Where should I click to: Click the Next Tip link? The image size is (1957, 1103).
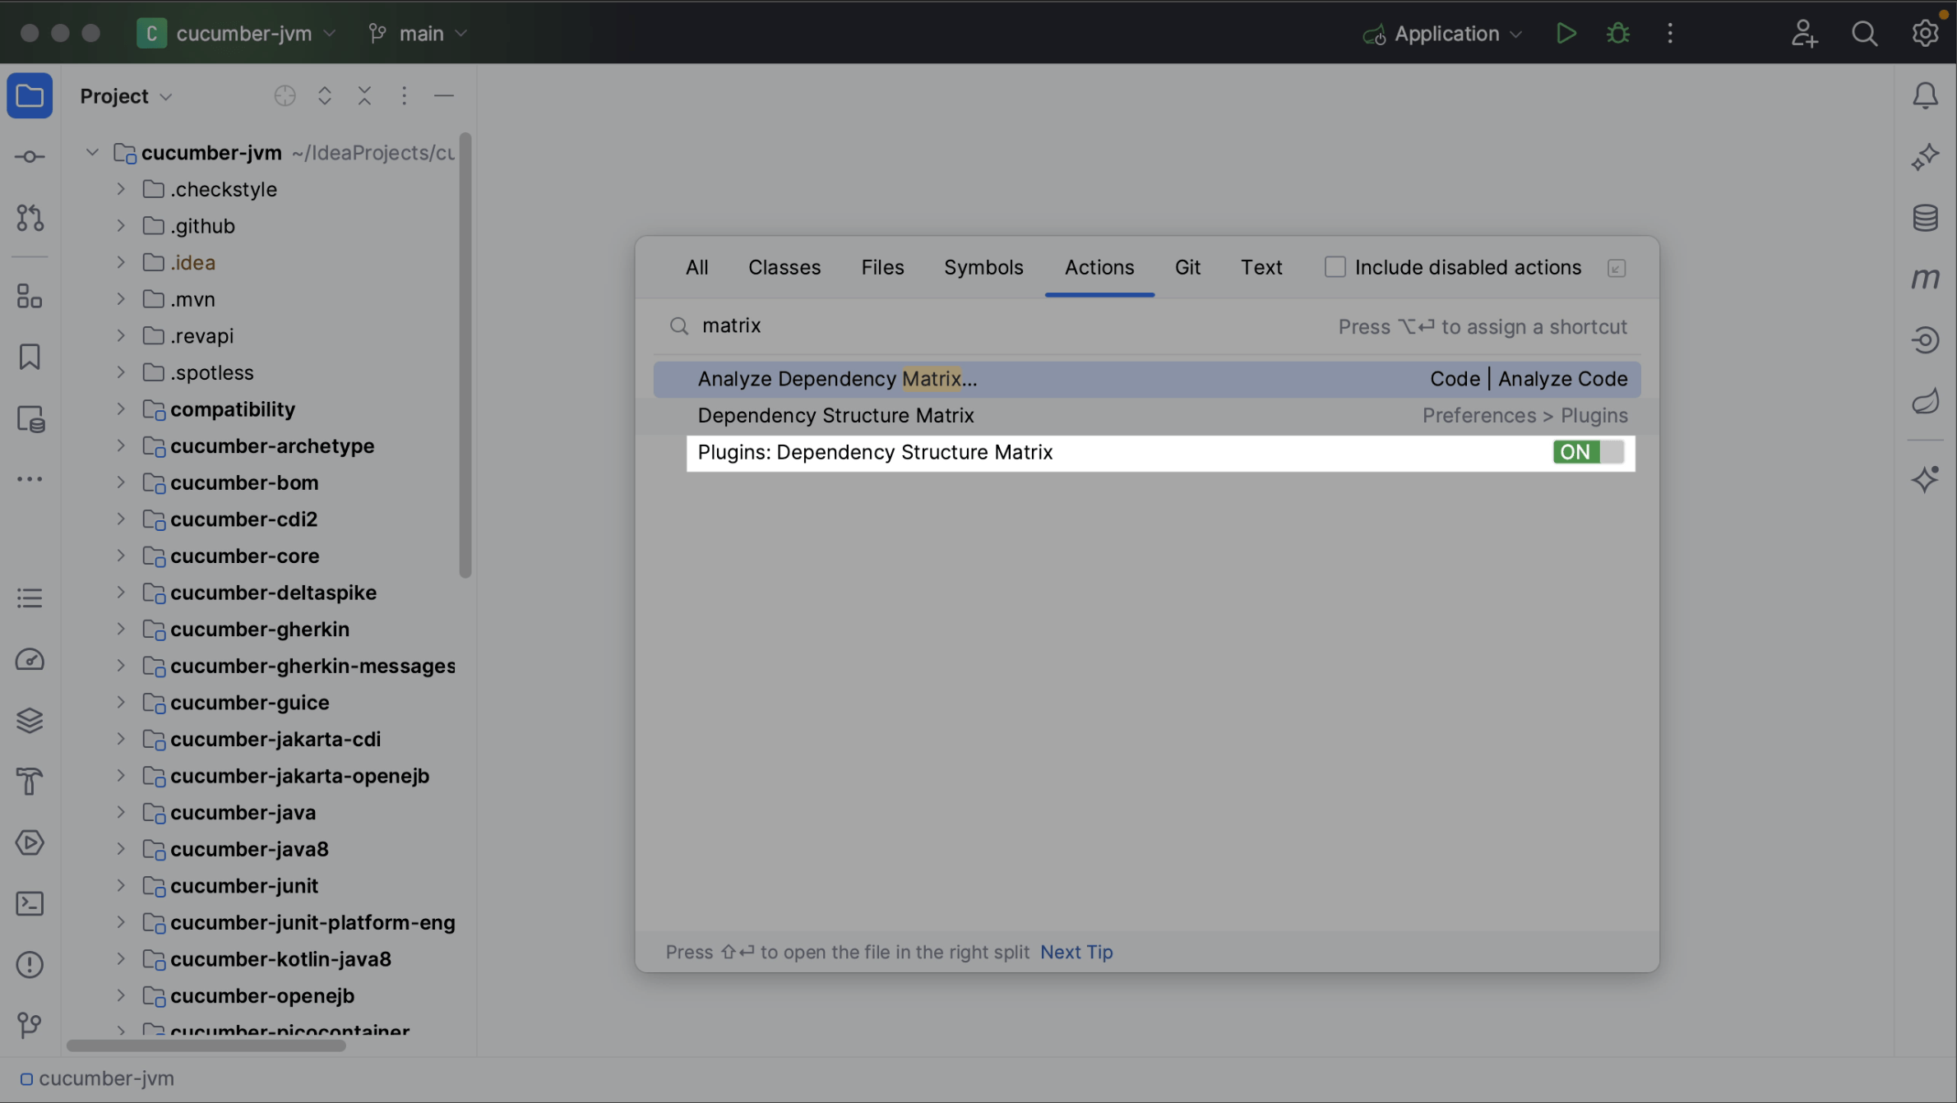[1076, 952]
